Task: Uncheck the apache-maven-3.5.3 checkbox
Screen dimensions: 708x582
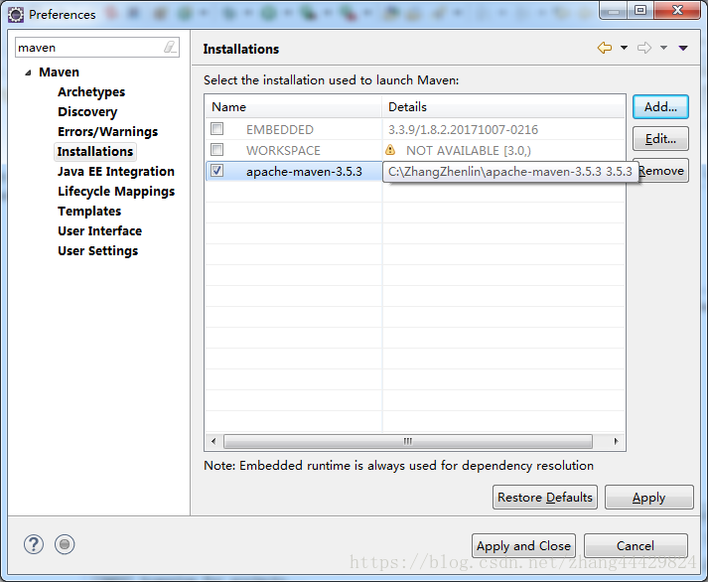Action: (217, 171)
